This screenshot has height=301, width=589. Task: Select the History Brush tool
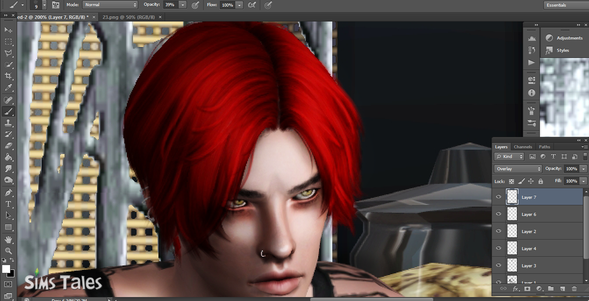(x=8, y=134)
